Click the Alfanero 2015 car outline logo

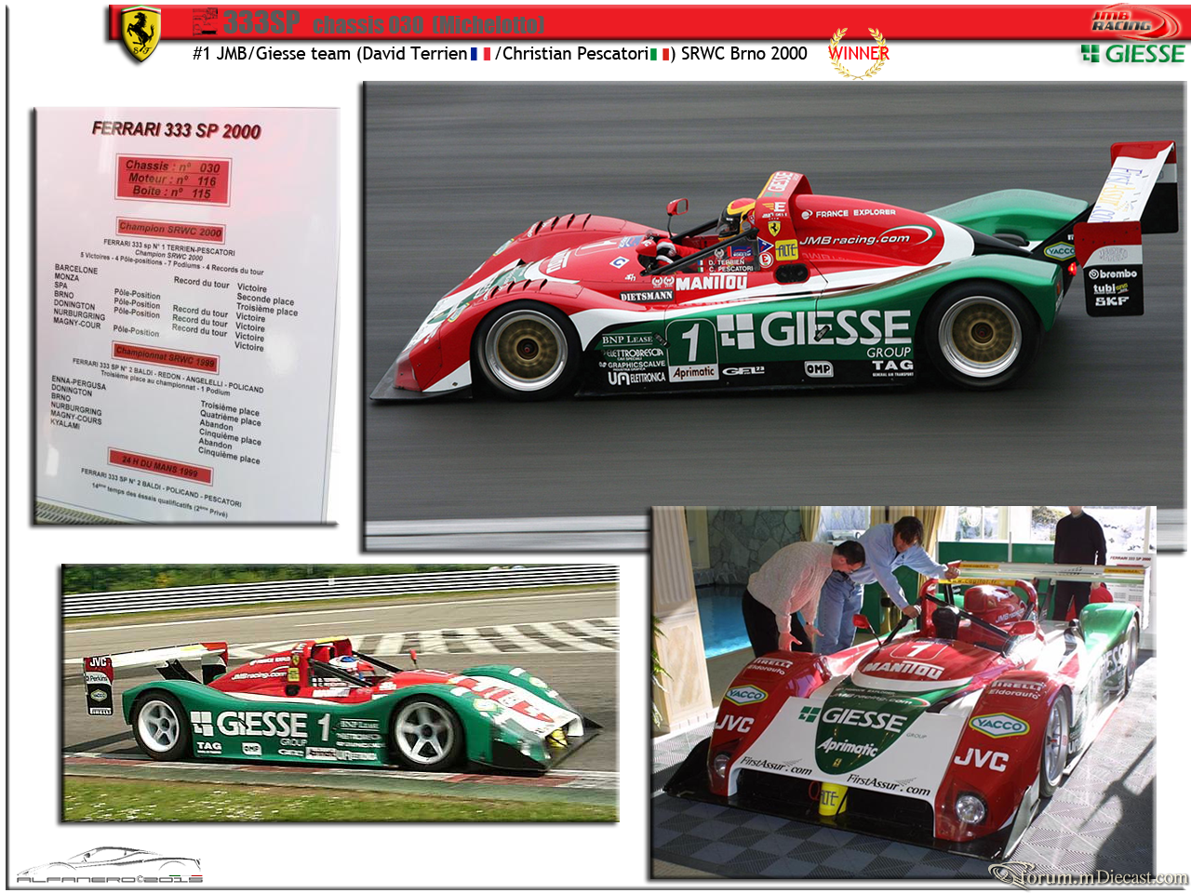pyautogui.click(x=109, y=865)
